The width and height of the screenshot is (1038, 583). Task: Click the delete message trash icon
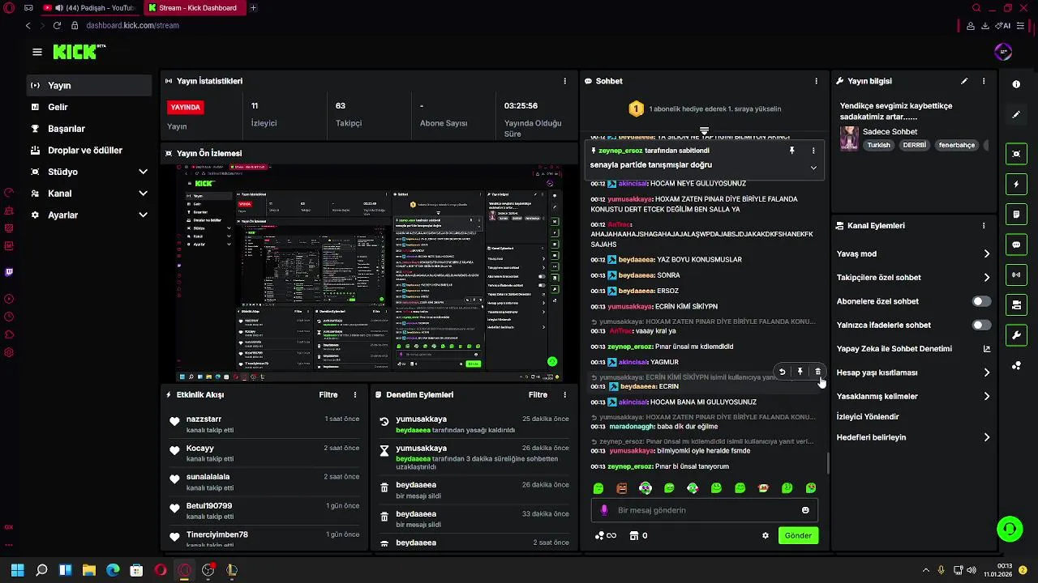click(817, 372)
